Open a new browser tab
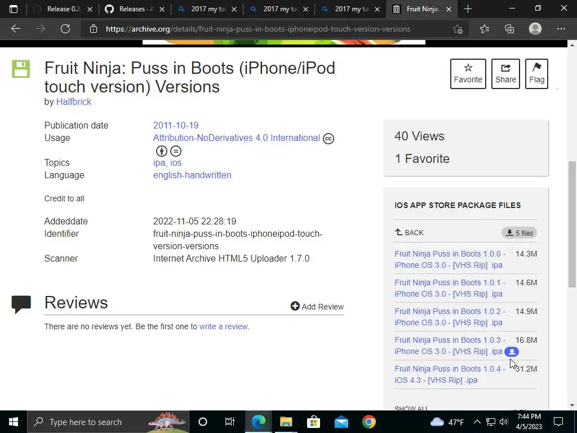Image resolution: width=577 pixels, height=433 pixels. [x=468, y=9]
